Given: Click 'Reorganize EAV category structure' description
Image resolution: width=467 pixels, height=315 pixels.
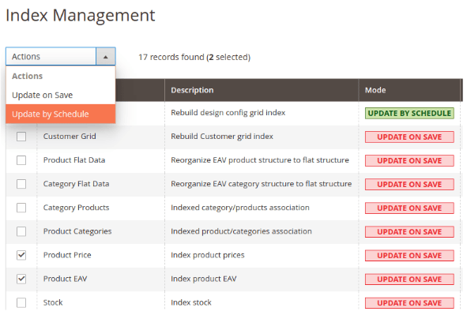Looking at the screenshot, I should [262, 184].
